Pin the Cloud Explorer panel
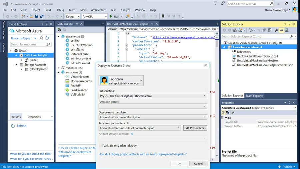 click(x=46, y=24)
